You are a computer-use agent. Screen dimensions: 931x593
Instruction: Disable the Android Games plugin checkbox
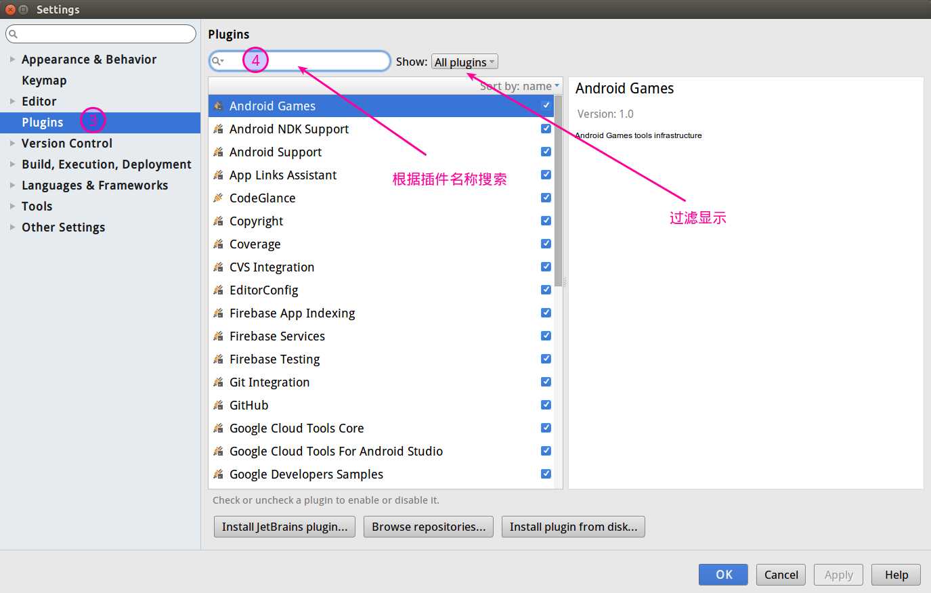tap(546, 105)
